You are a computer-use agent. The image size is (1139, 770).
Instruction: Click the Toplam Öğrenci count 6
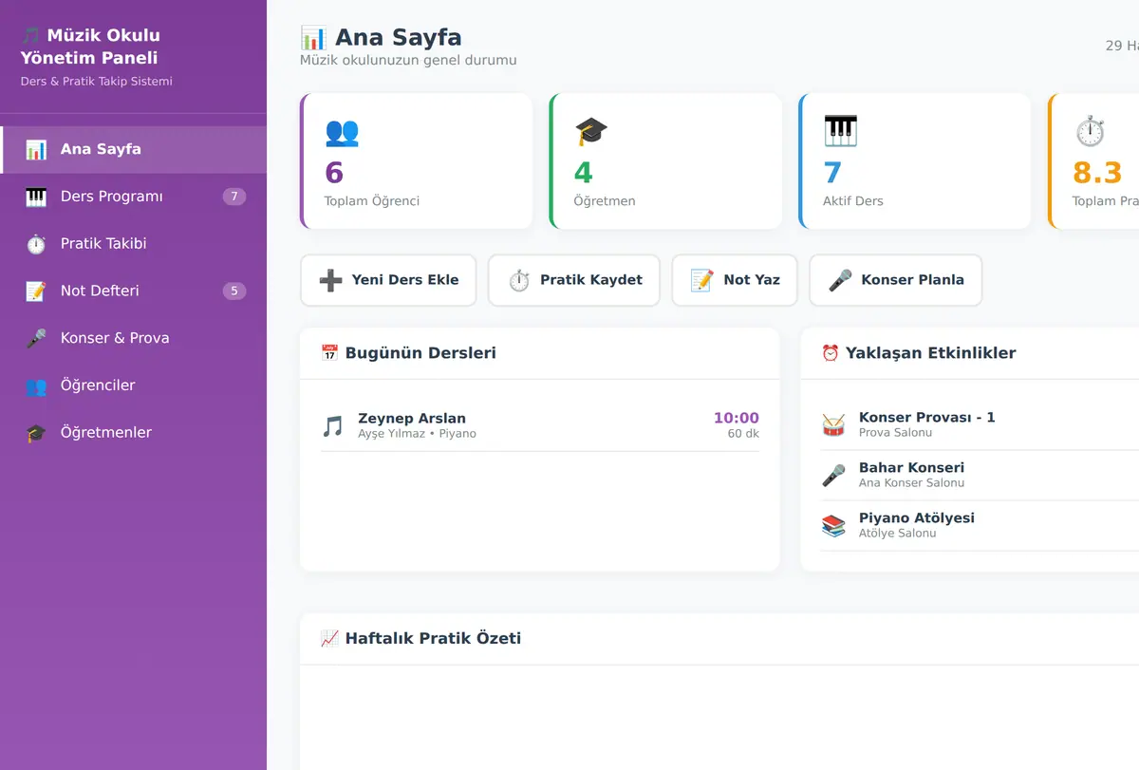click(x=334, y=173)
